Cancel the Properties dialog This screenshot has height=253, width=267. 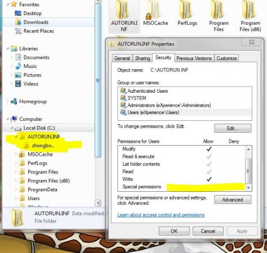208,231
